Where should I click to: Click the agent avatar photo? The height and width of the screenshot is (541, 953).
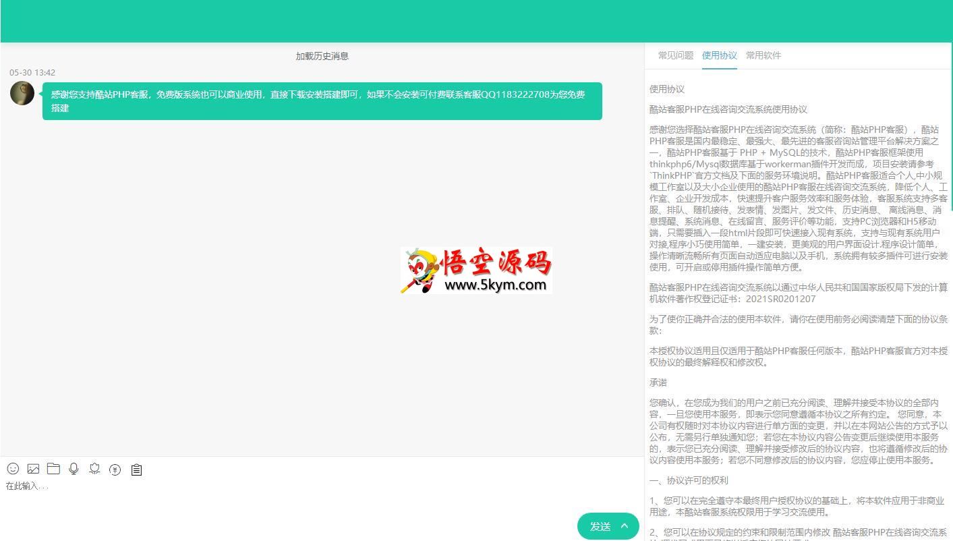coord(22,93)
